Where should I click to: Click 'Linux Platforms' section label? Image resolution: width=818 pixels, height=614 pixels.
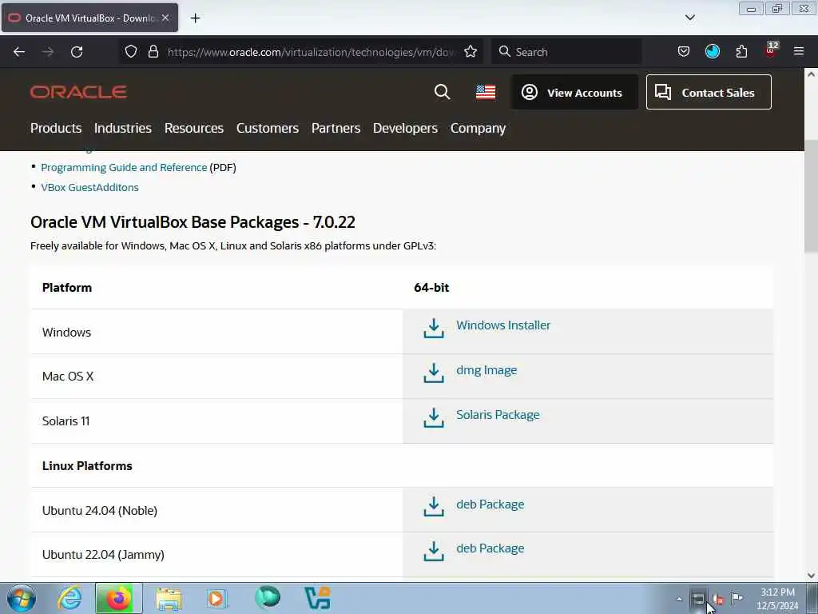(x=87, y=466)
